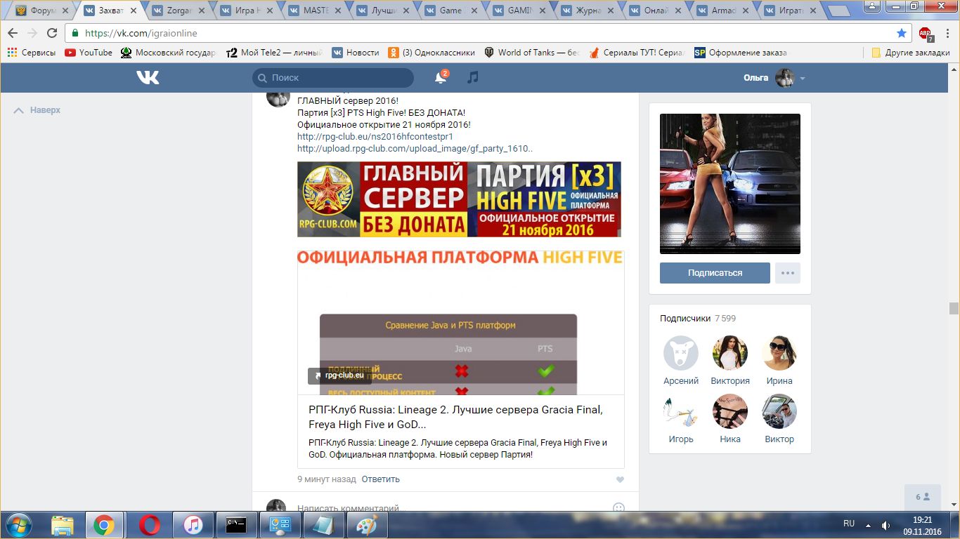960x539 pixels.
Task: Bookmark this page with the star icon
Action: click(x=902, y=33)
